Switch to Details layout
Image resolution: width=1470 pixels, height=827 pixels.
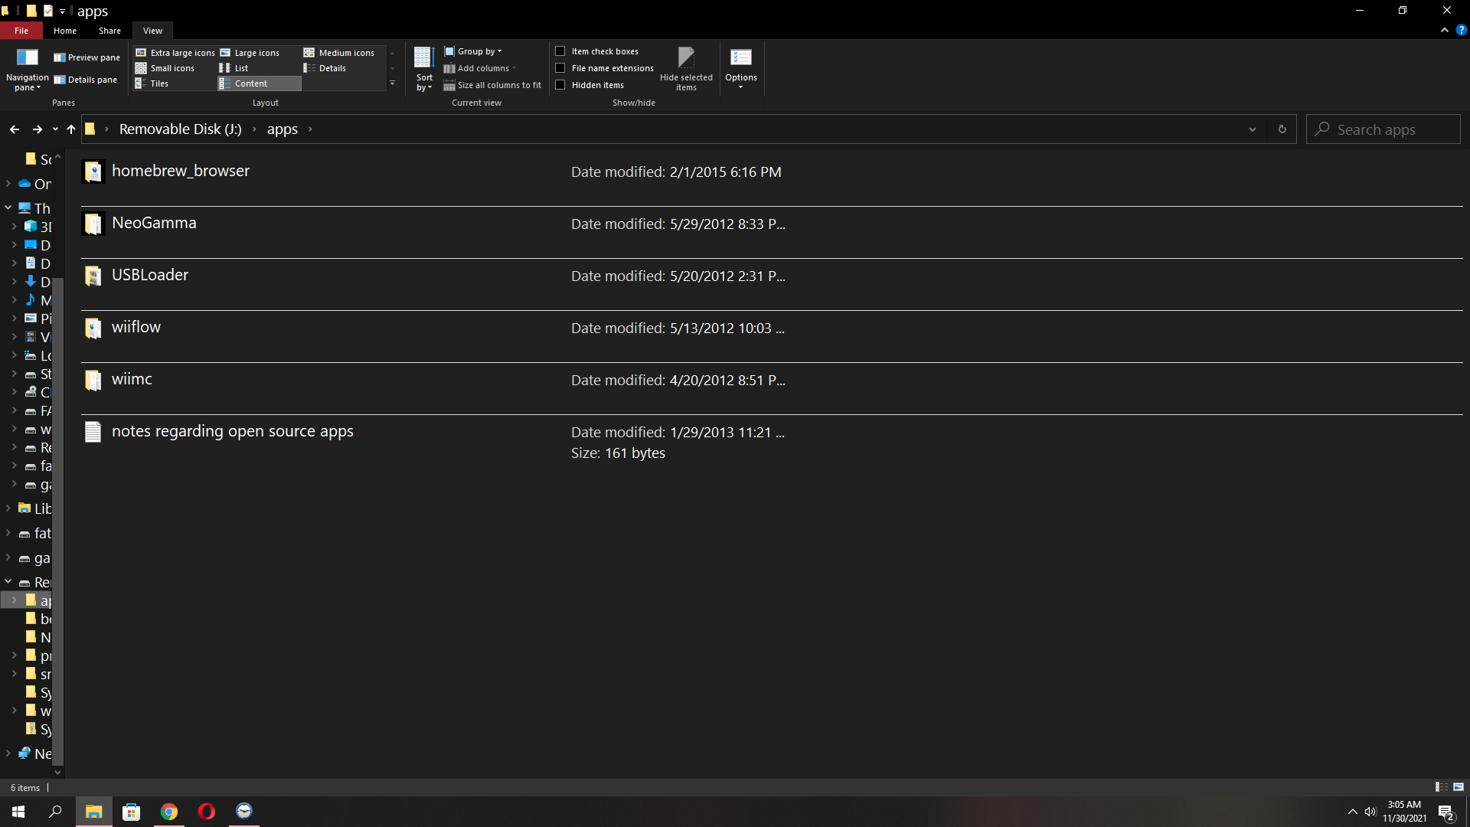(x=325, y=68)
